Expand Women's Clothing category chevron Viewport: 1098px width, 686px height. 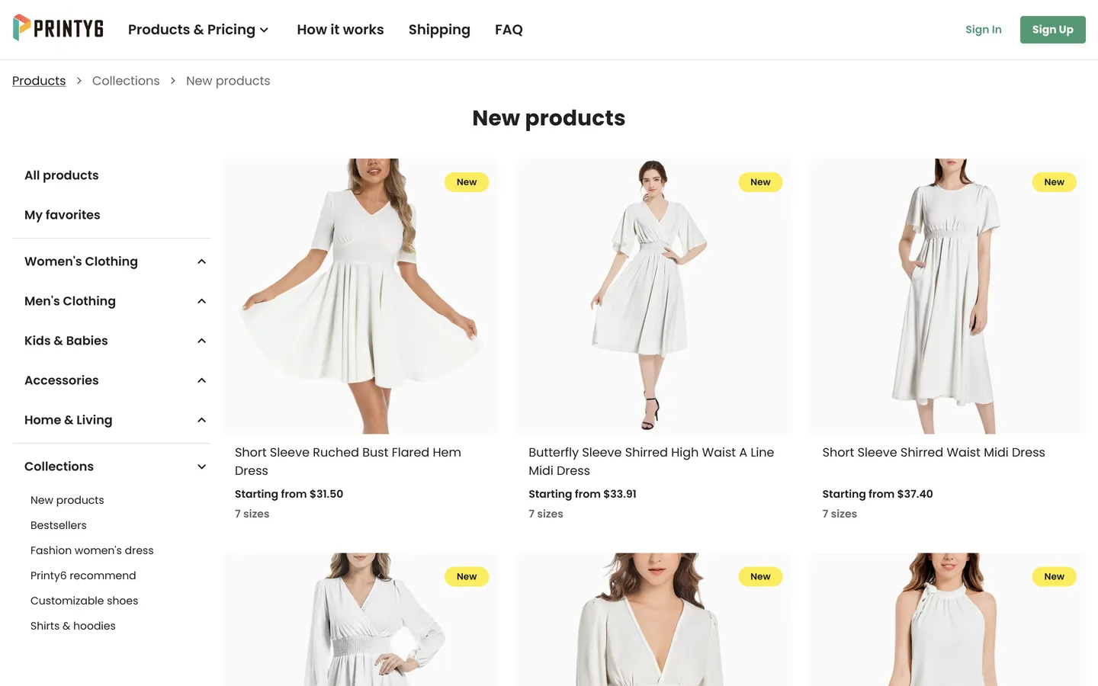201,261
